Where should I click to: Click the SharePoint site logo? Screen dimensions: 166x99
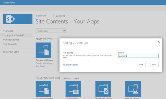(x=18, y=19)
